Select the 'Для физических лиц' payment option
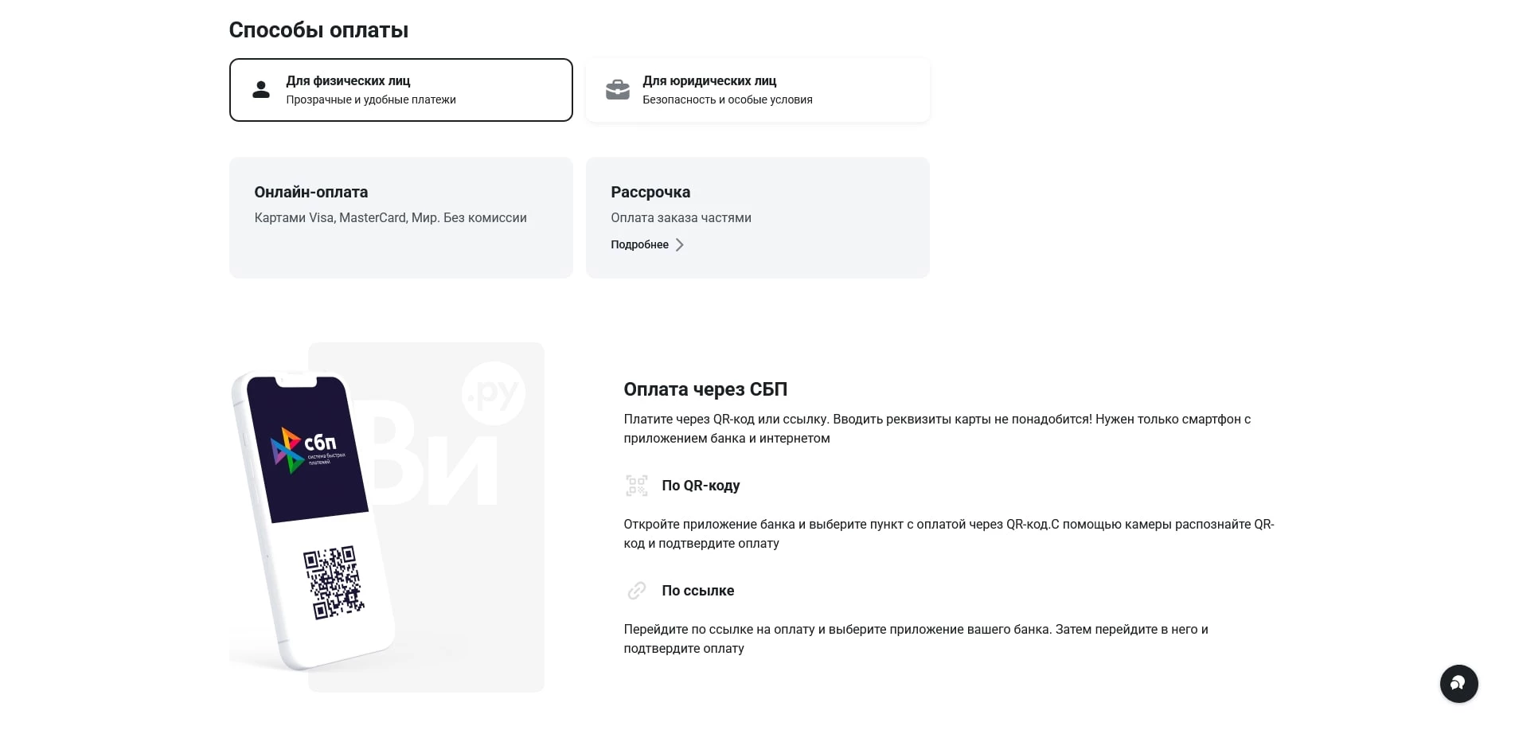 tap(400, 89)
